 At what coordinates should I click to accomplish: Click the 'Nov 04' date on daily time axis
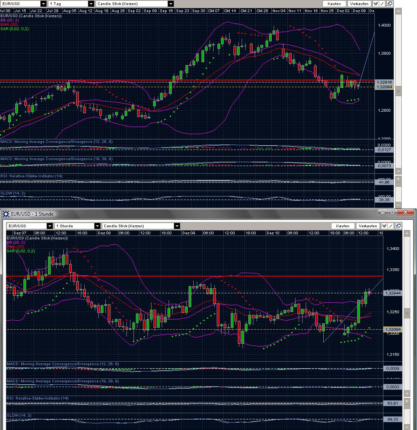279,11
